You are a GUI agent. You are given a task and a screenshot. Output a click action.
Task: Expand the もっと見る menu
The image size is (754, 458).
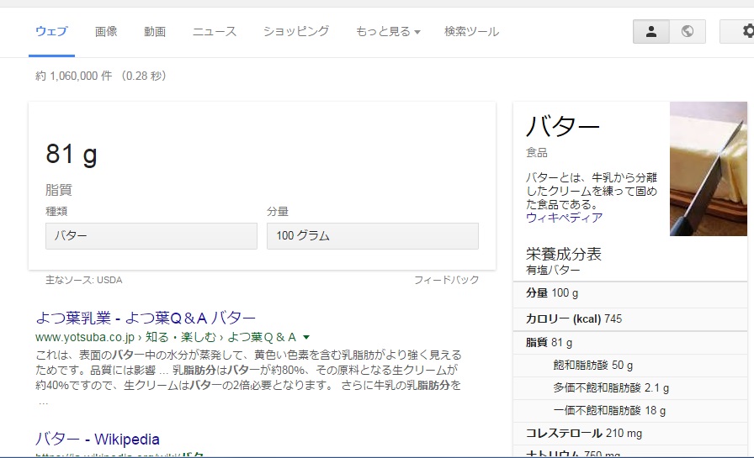[388, 32]
